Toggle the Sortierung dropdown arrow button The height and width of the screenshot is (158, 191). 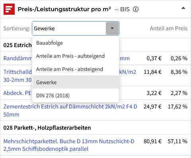112,28
